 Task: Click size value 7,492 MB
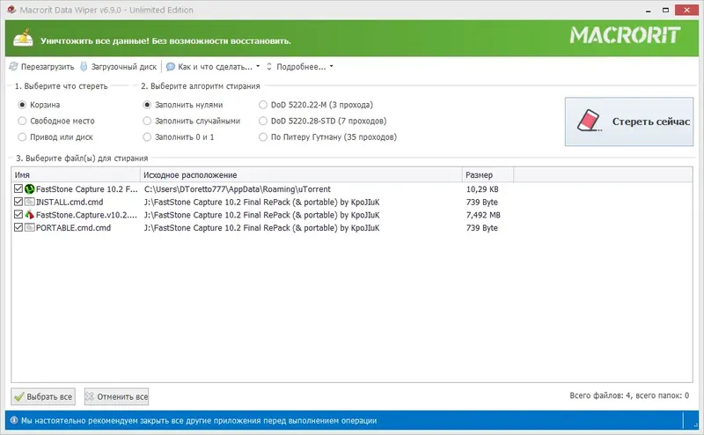pos(483,215)
